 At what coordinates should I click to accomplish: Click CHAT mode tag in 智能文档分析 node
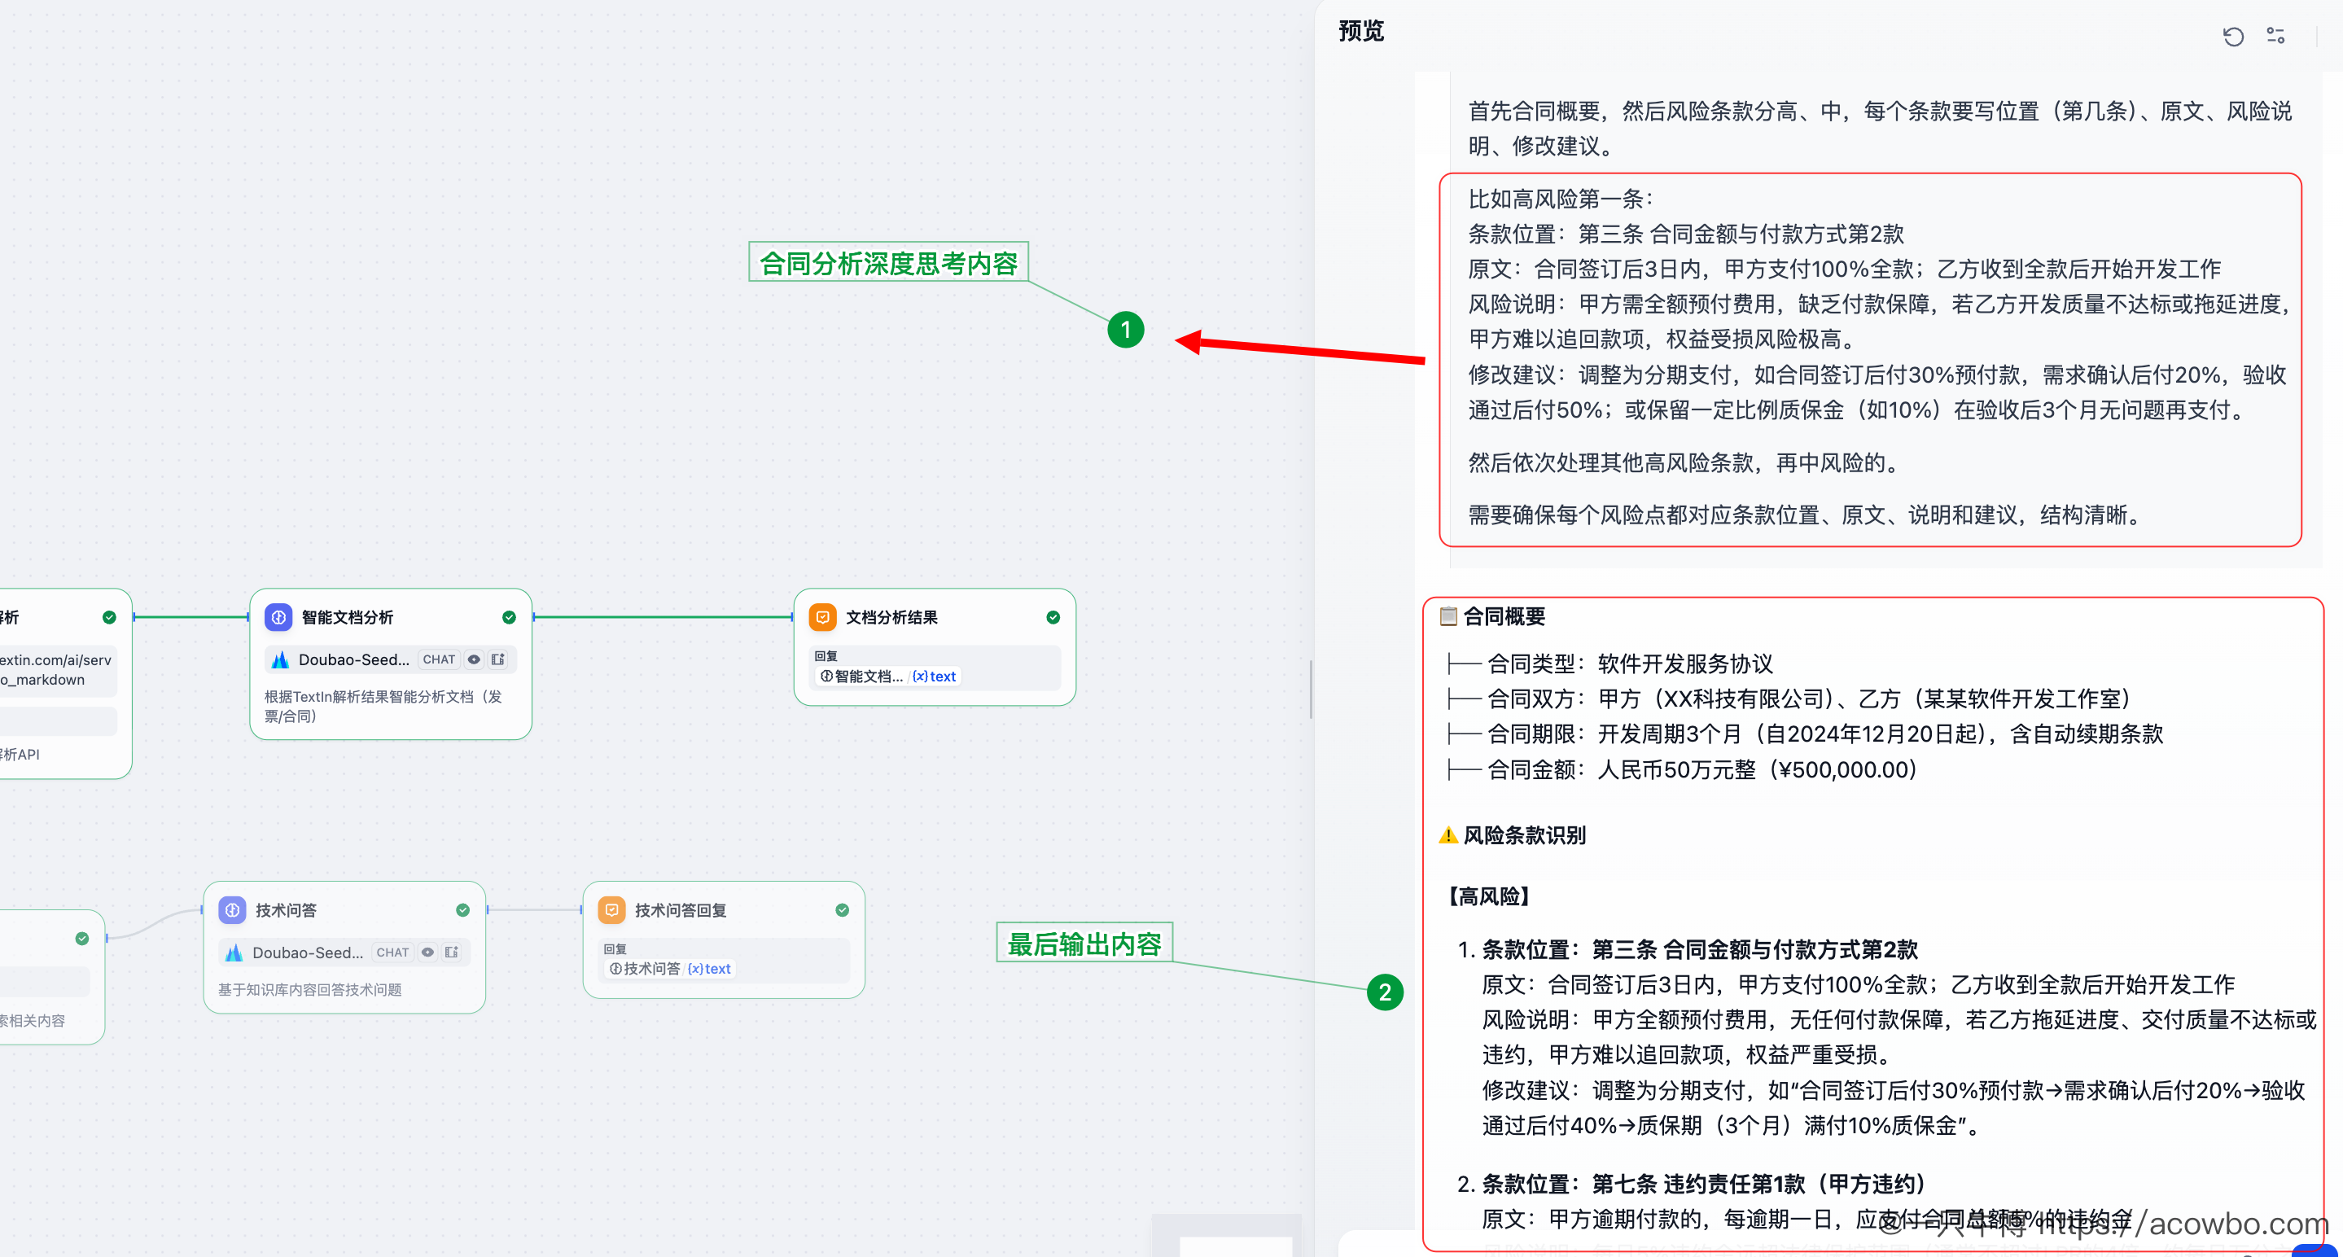click(439, 659)
